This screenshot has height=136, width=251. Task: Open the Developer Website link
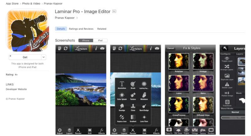point(16,89)
